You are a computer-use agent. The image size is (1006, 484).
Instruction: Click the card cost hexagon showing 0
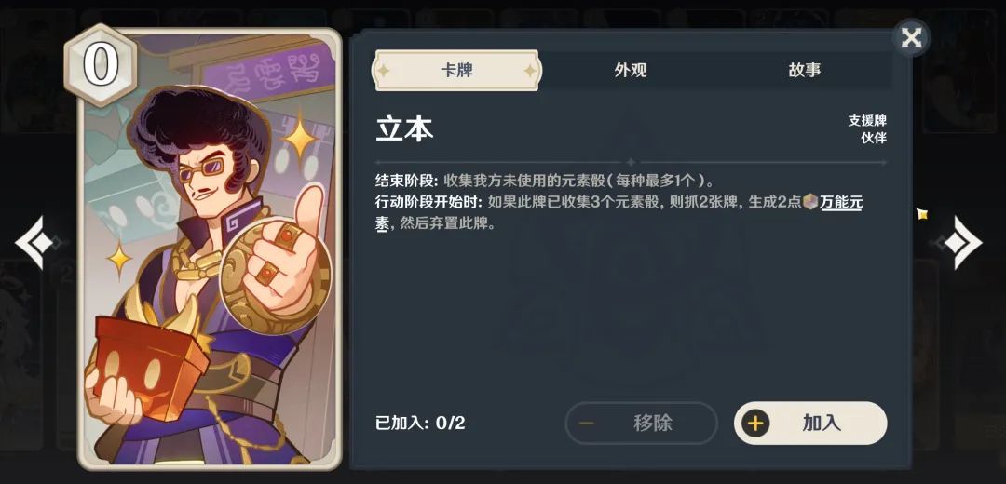(x=101, y=65)
